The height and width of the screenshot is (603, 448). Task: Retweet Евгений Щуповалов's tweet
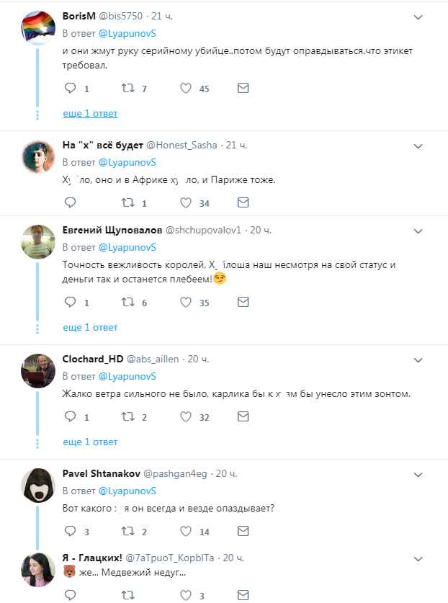(x=129, y=303)
